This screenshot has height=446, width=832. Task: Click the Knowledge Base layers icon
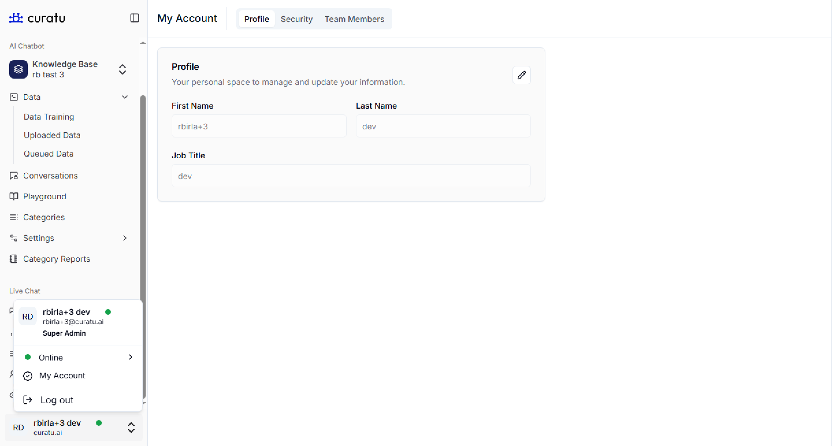point(18,69)
